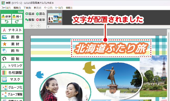Image resolution: width=170 pixels, height=101 pixels.
Task: Open the ページ(P) menu
Action: pyautogui.click(x=48, y=8)
